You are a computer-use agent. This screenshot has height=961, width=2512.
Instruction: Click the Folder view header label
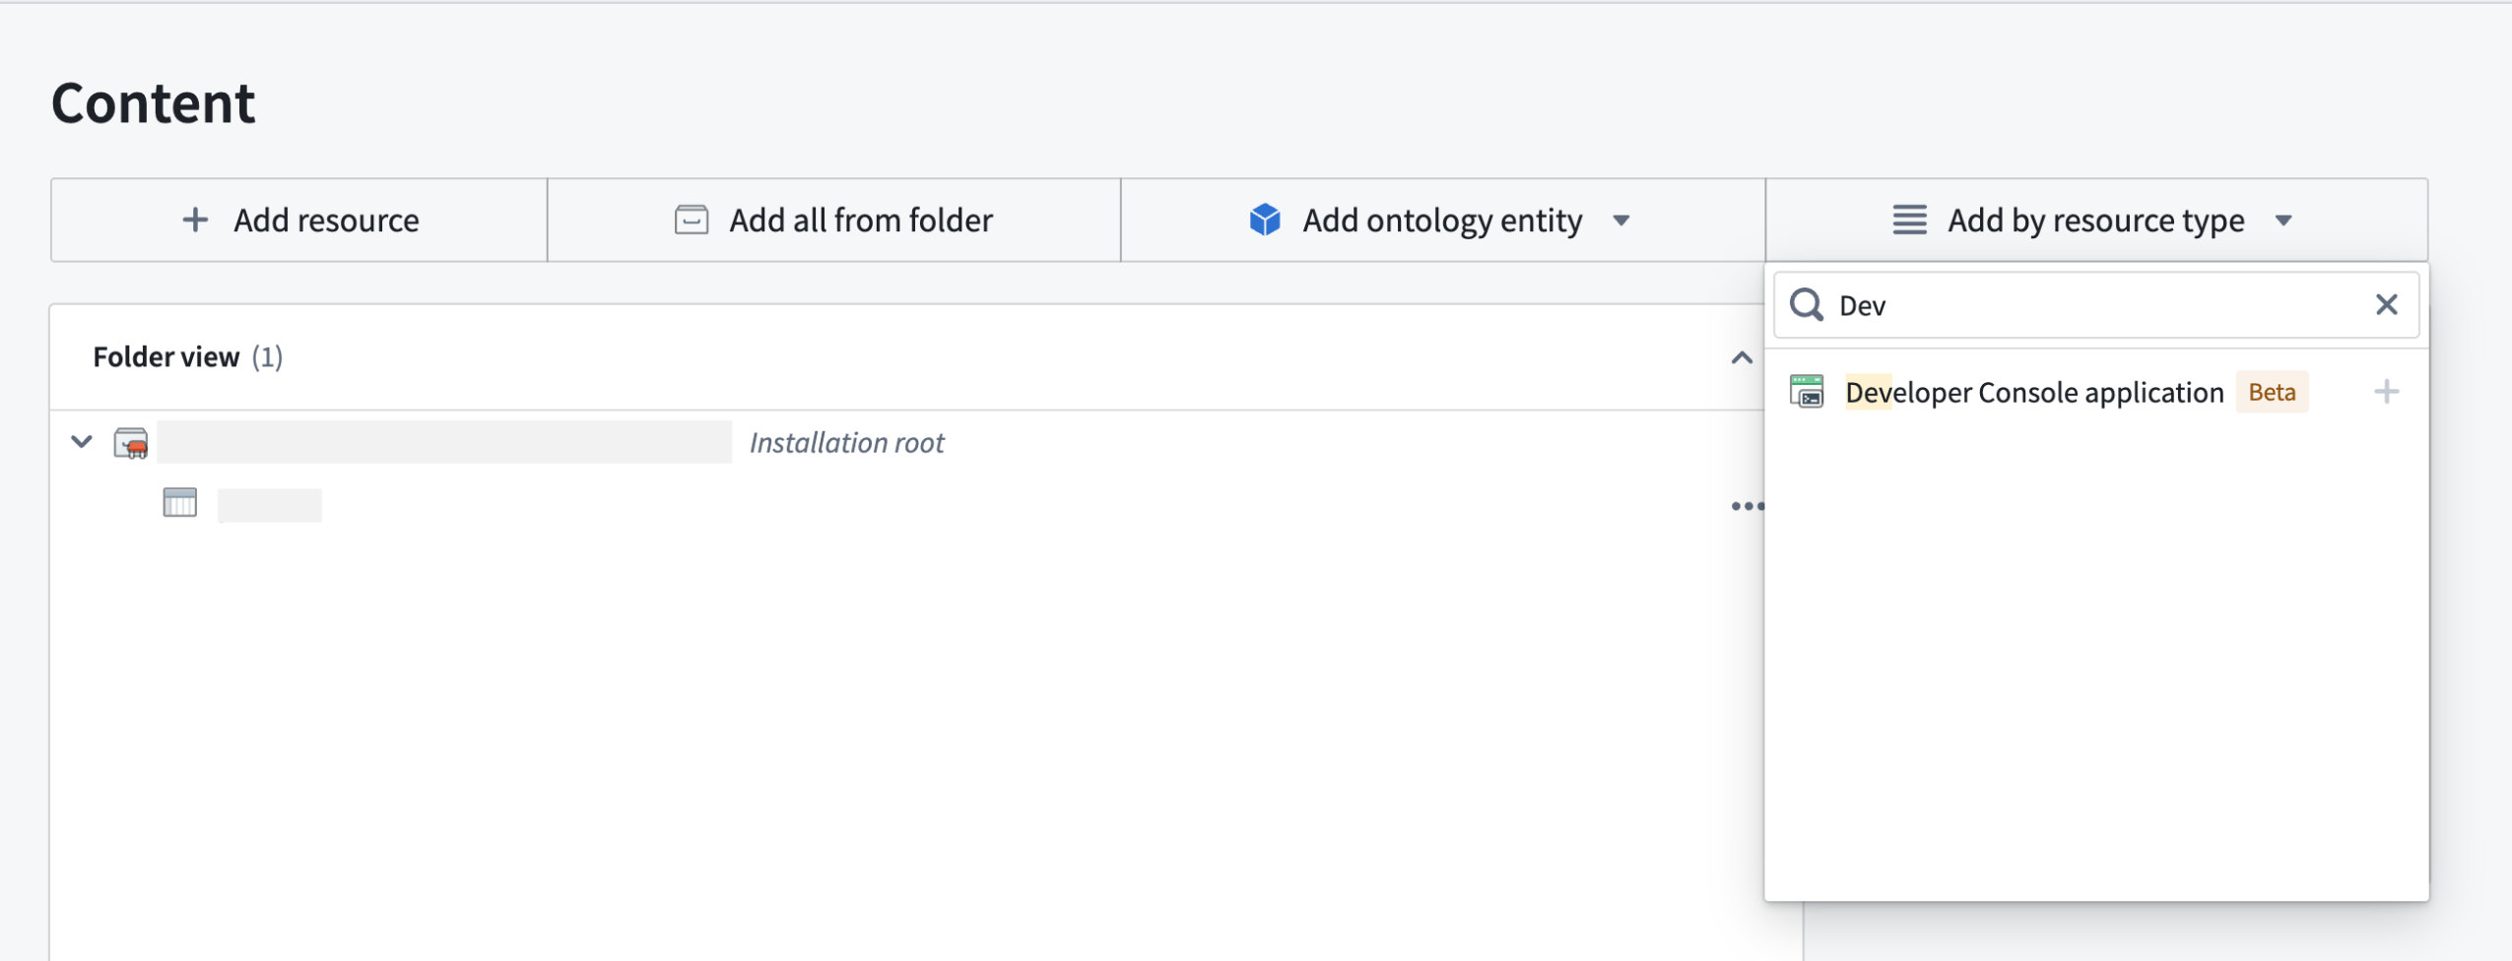point(166,356)
